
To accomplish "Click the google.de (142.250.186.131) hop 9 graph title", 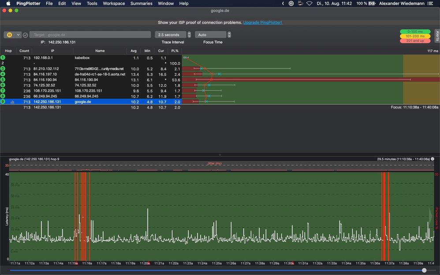I will click(x=34, y=159).
